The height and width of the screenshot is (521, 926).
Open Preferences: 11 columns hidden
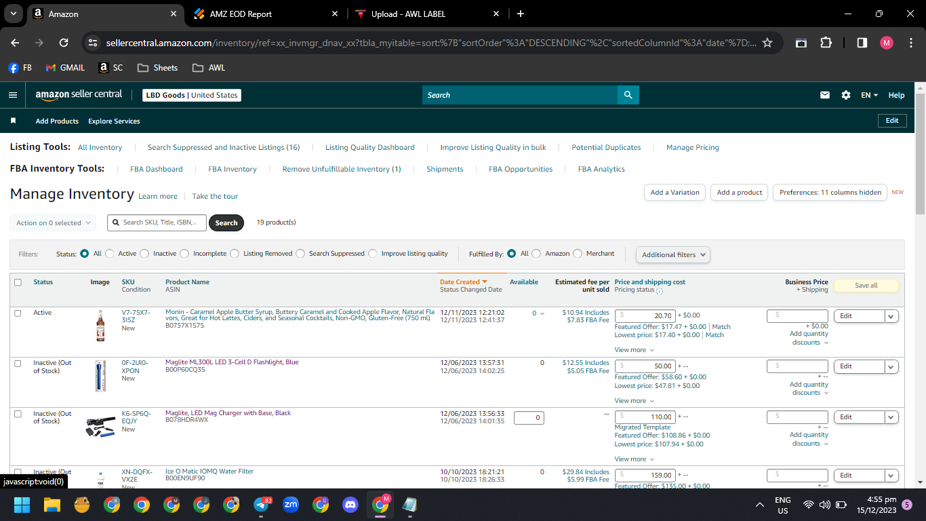point(830,193)
